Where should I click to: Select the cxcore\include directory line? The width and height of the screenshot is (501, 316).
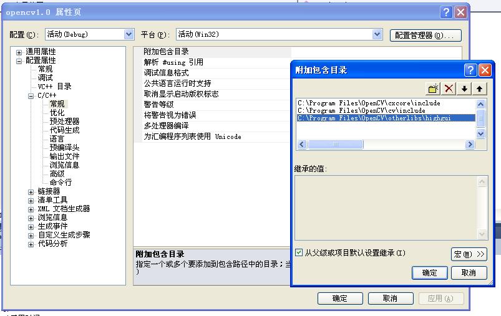click(x=386, y=103)
